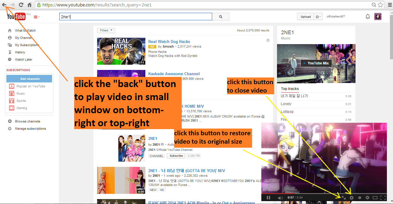Expand the settings dropdown next to Upload
Viewport: 393px width, 204px height.
pyautogui.click(x=319, y=17)
